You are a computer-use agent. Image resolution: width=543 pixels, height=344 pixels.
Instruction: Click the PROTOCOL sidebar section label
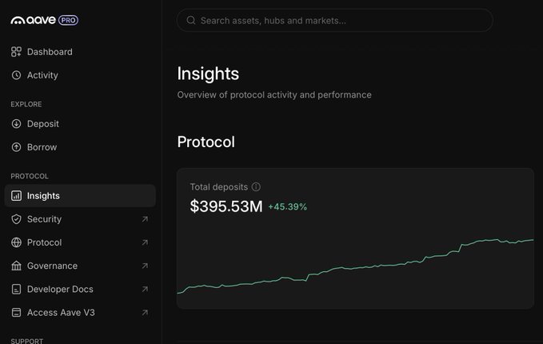[30, 176]
